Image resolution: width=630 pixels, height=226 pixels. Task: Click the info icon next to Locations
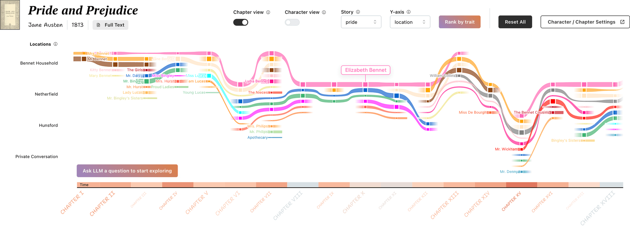[55, 44]
